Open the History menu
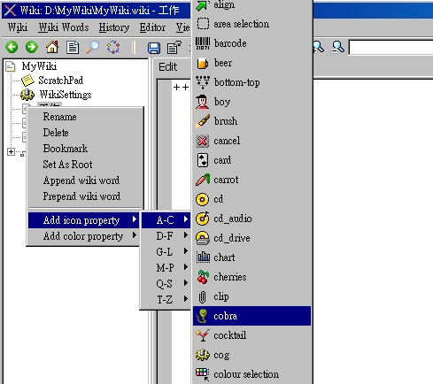The width and height of the screenshot is (433, 384). [114, 27]
